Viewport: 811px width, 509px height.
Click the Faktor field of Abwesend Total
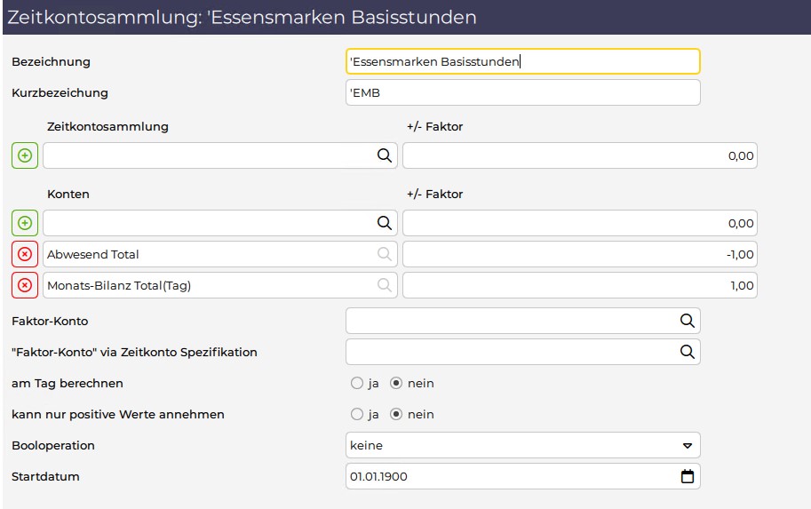[580, 254]
